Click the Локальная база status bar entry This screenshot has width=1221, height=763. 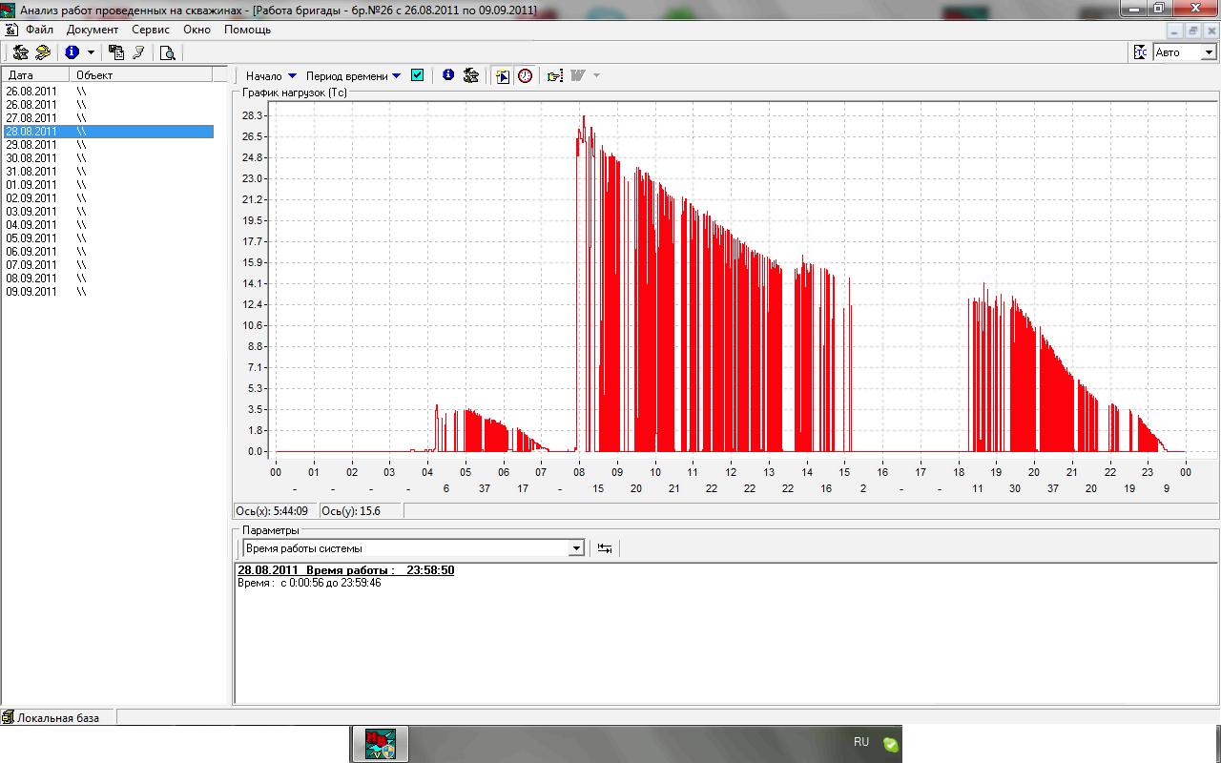(x=58, y=717)
